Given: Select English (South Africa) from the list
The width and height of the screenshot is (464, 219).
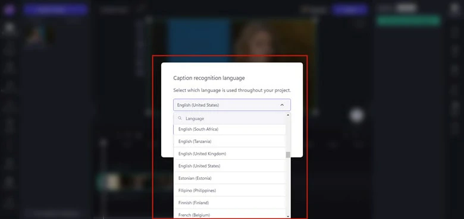Looking at the screenshot, I should pyautogui.click(x=230, y=129).
